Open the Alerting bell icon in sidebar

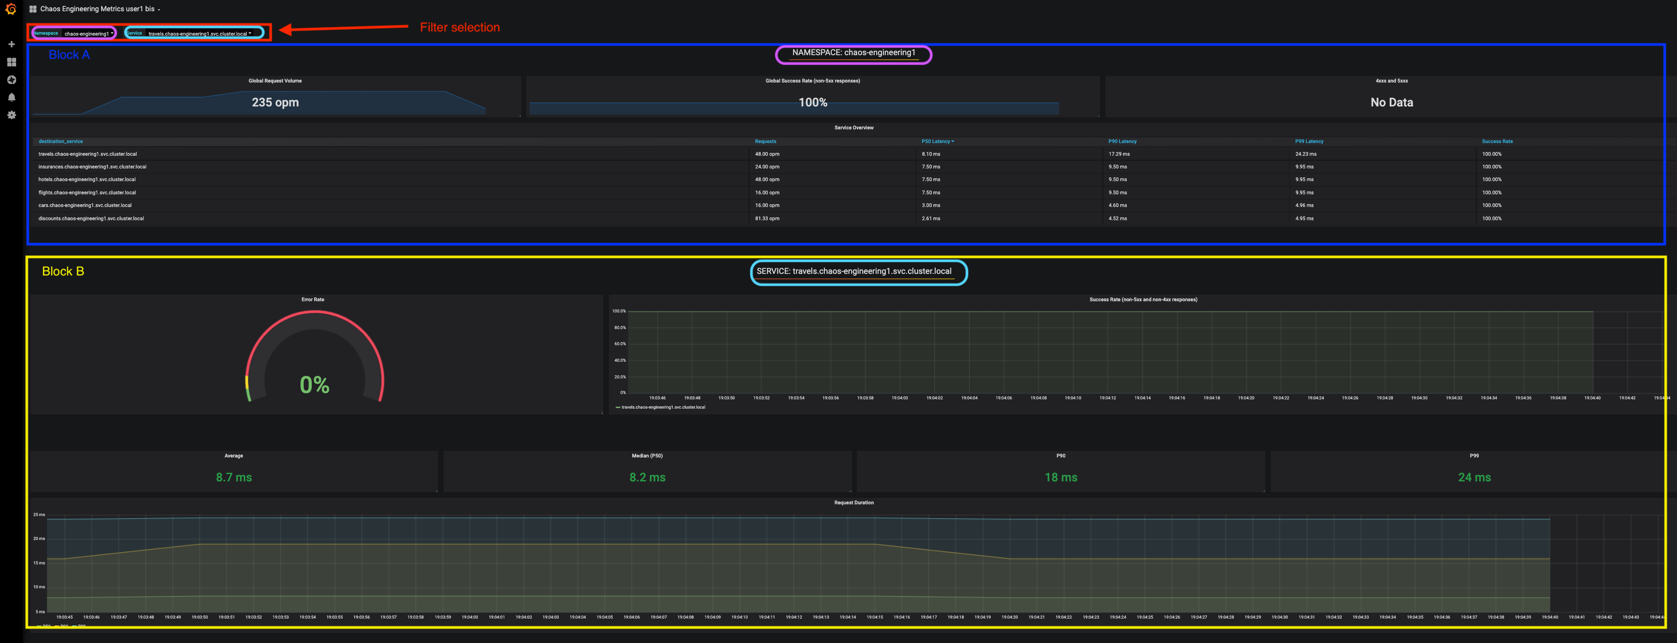(11, 97)
